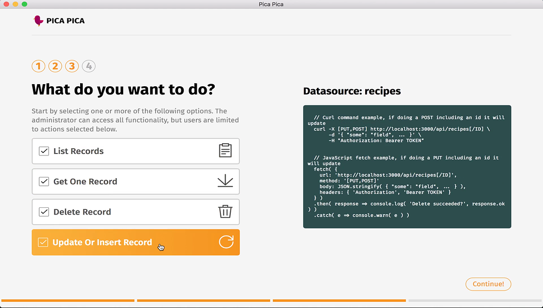This screenshot has width=543, height=308.
Task: Select the Update Or Insert Record label
Action: coord(102,242)
